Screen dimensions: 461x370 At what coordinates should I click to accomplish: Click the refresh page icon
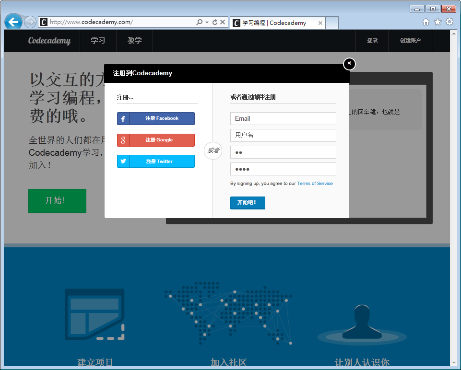tap(215, 22)
